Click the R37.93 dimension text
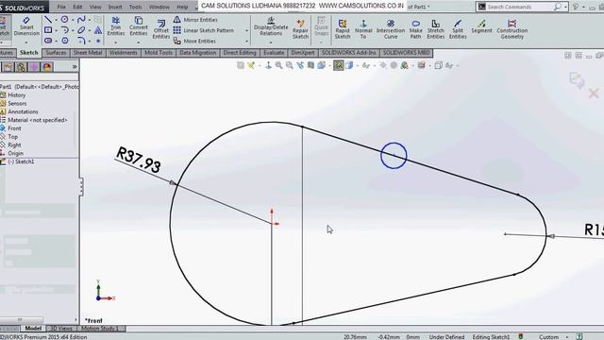Screen dimensions: 604x340 (139, 160)
